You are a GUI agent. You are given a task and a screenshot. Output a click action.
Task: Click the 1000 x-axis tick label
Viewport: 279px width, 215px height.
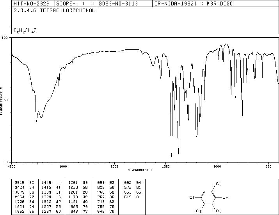217,166
